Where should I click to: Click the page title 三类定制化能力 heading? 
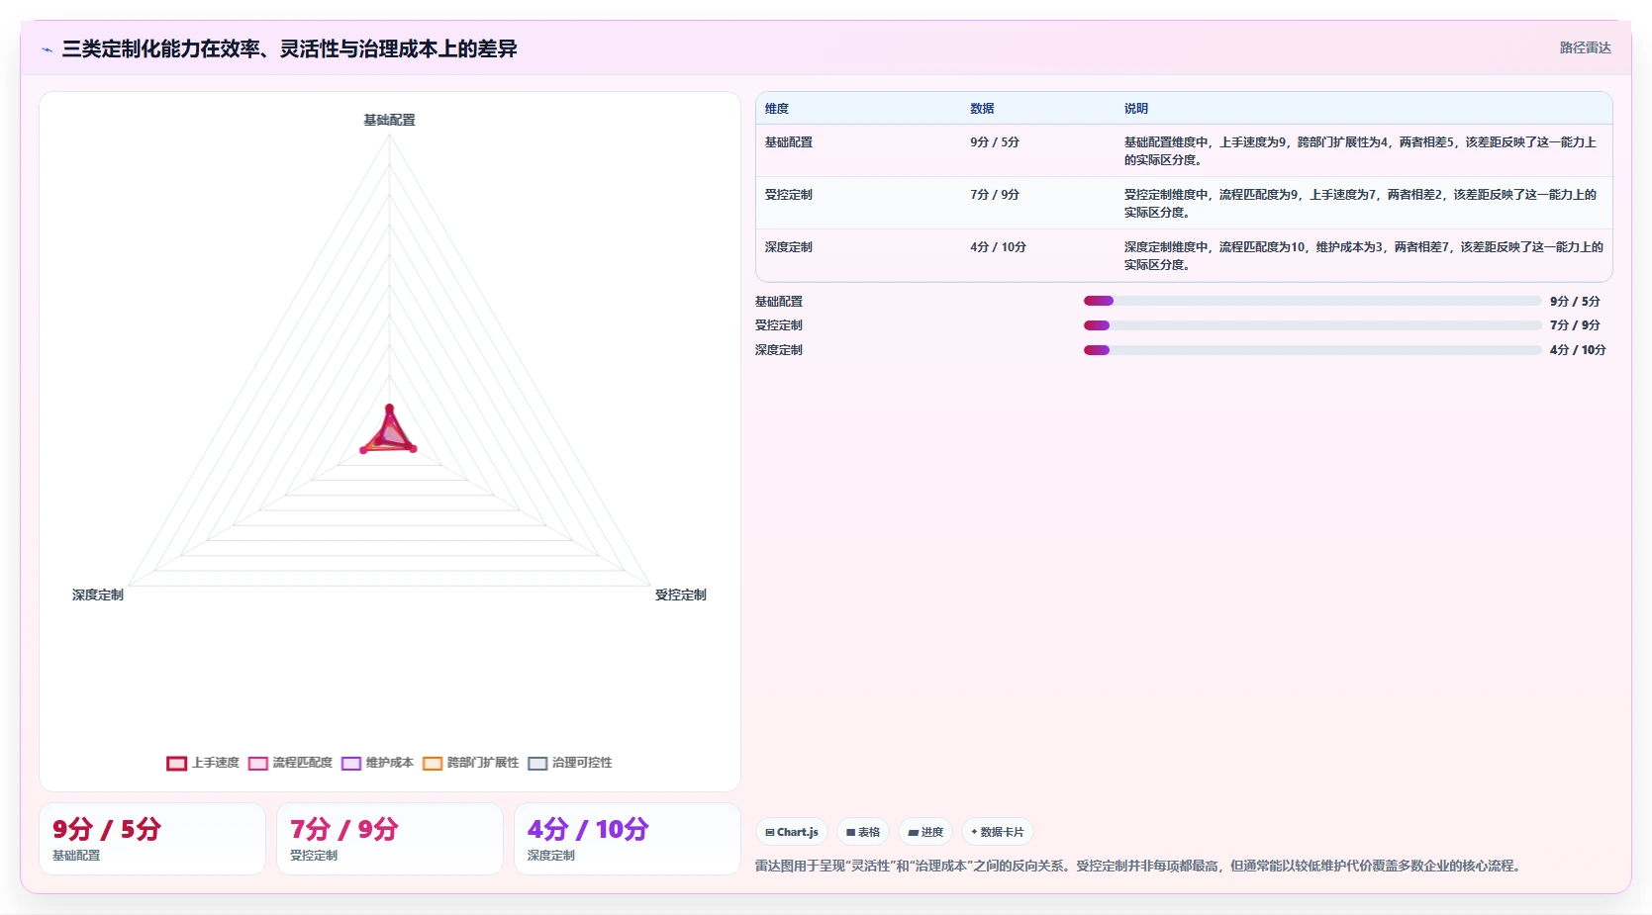pyautogui.click(x=289, y=48)
